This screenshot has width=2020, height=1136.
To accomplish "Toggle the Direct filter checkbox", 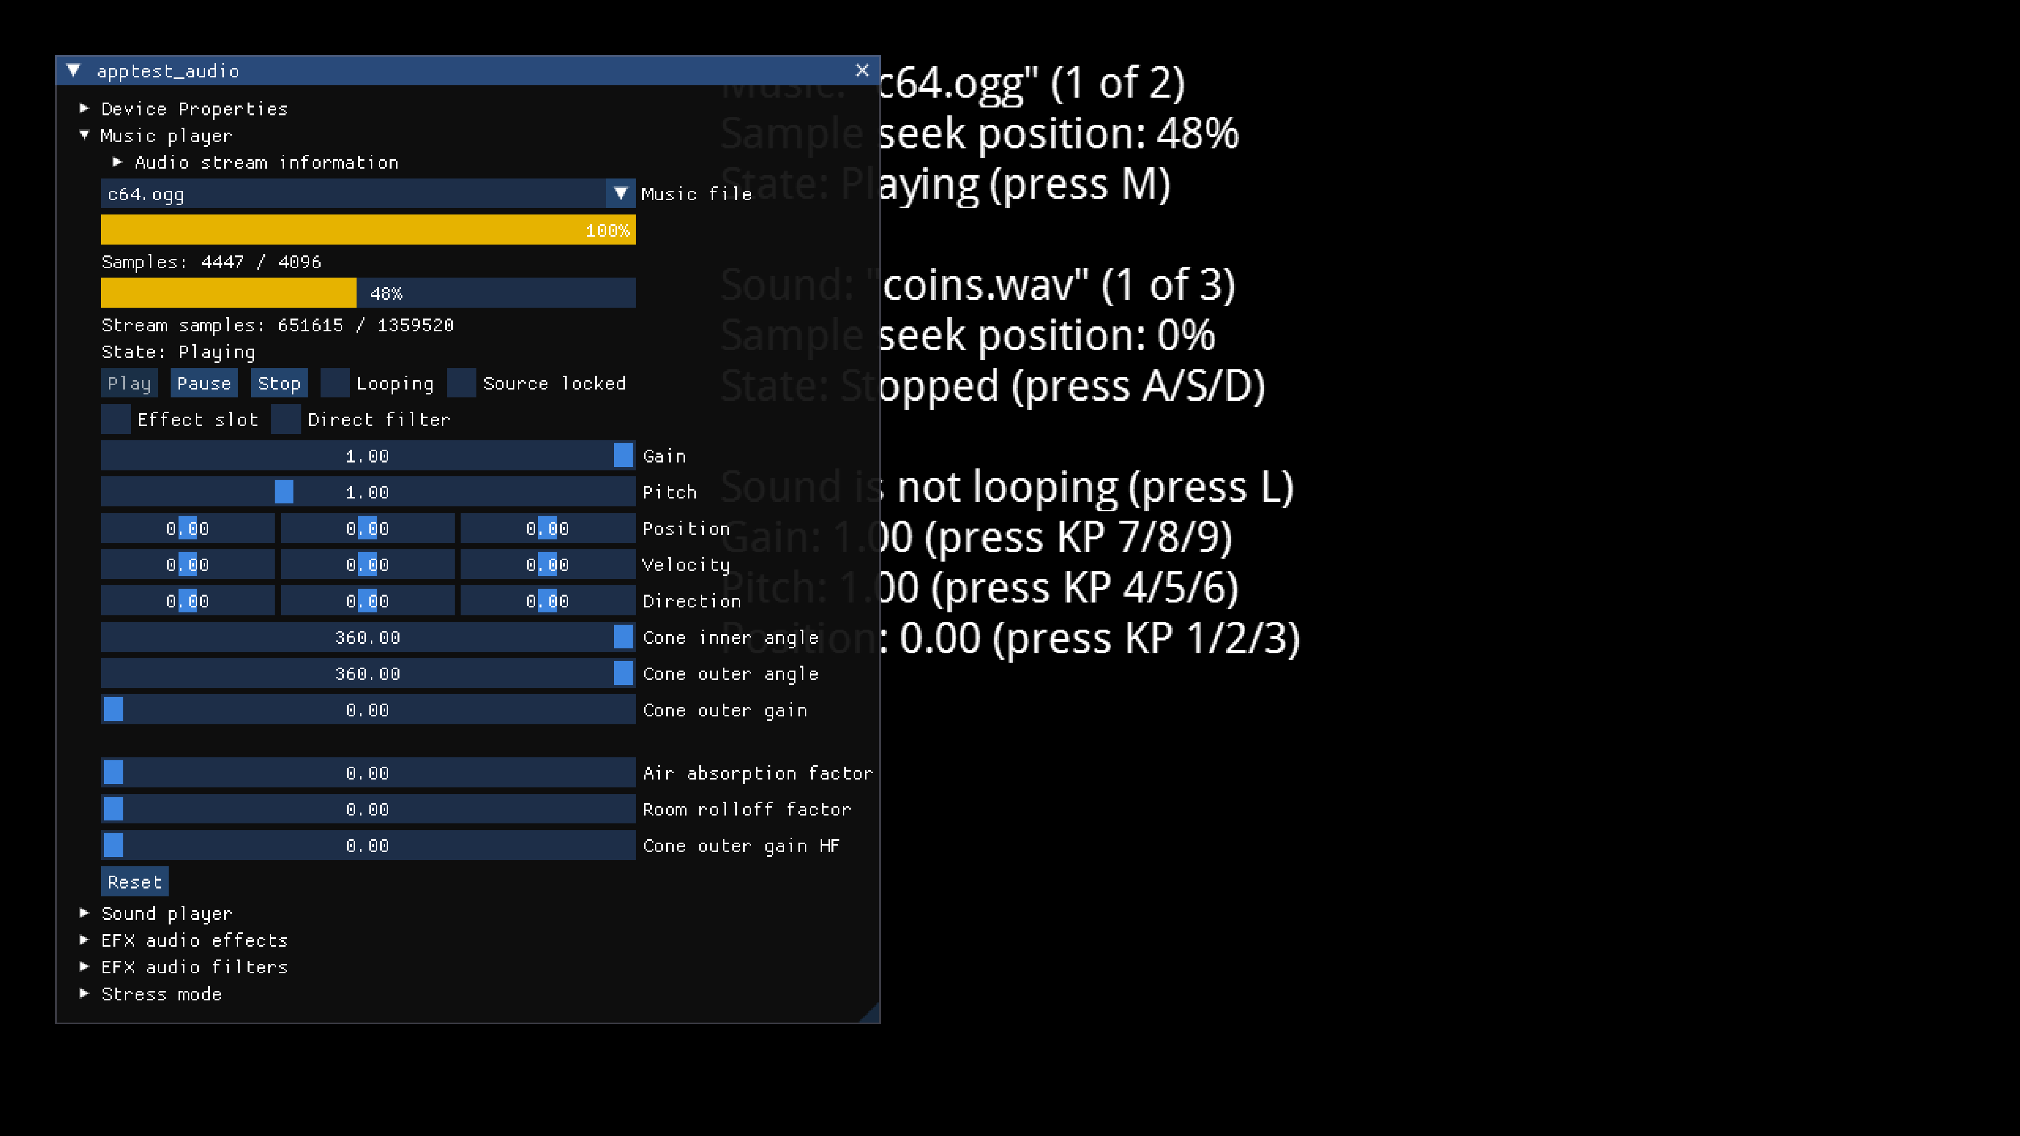I will 286,420.
